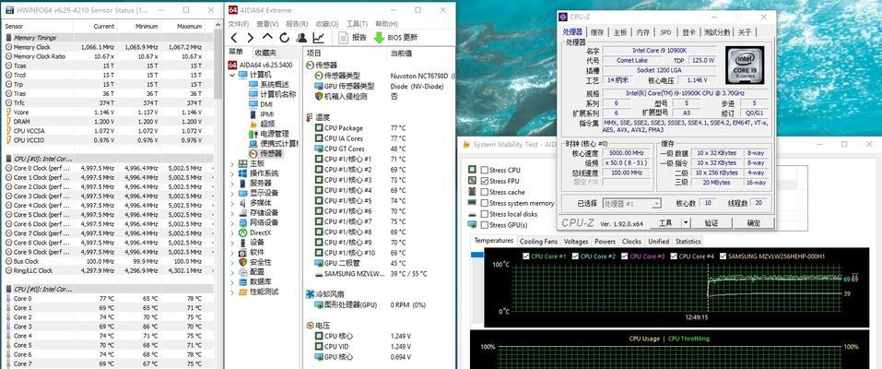Expand the 性能测试 tree node
Screen dimensions: 882x369
pos(232,292)
